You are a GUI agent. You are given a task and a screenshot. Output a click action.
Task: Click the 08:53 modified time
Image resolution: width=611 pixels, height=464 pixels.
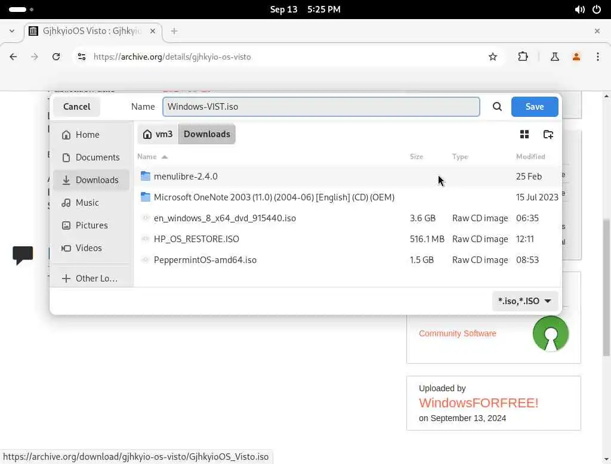click(x=527, y=260)
